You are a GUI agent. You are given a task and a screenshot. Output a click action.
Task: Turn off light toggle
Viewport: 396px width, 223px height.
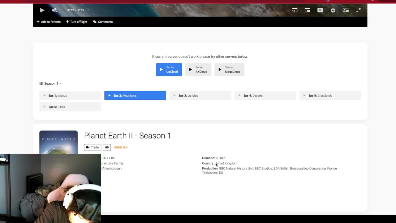77,22
